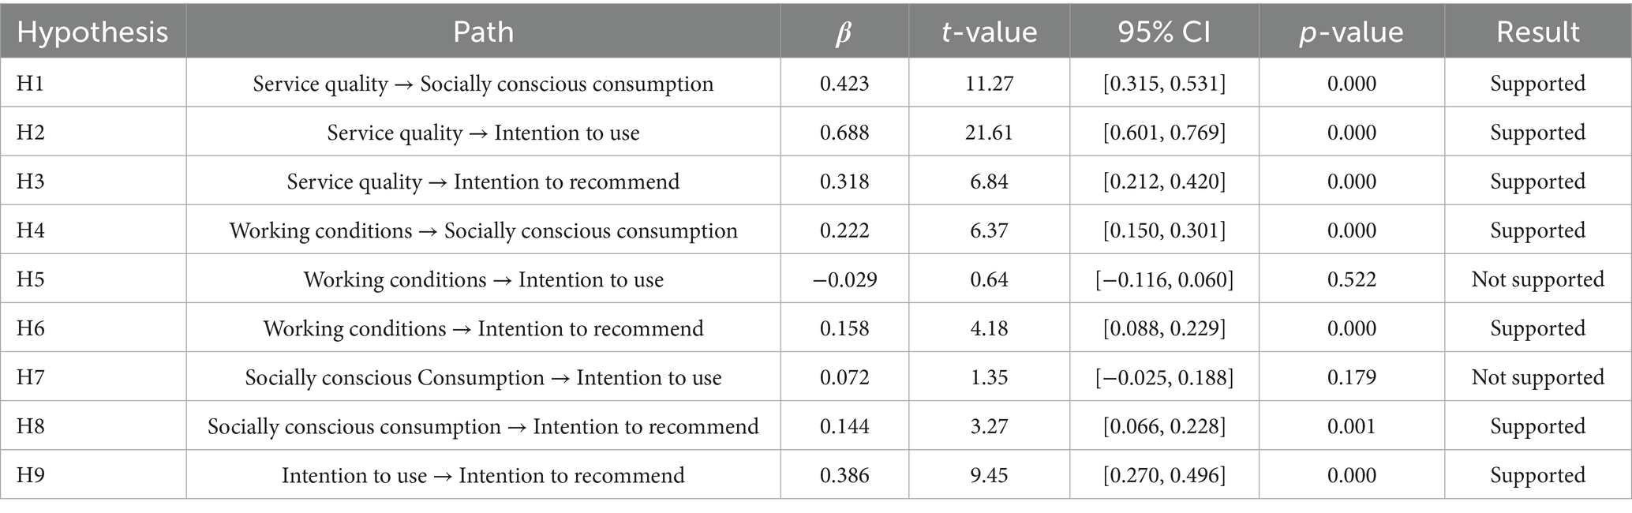Select path 'Intention to use → Intention to recommend'
This screenshot has width=1632, height=513.
click(x=483, y=474)
